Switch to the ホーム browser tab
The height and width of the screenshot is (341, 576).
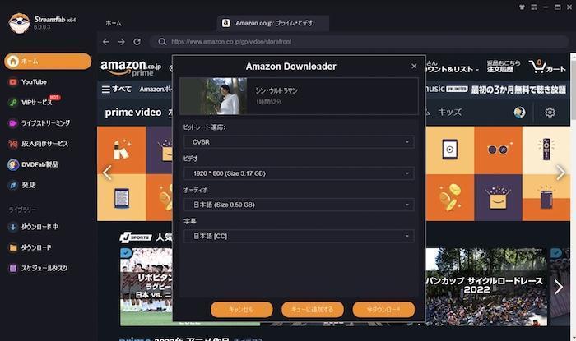tap(114, 23)
